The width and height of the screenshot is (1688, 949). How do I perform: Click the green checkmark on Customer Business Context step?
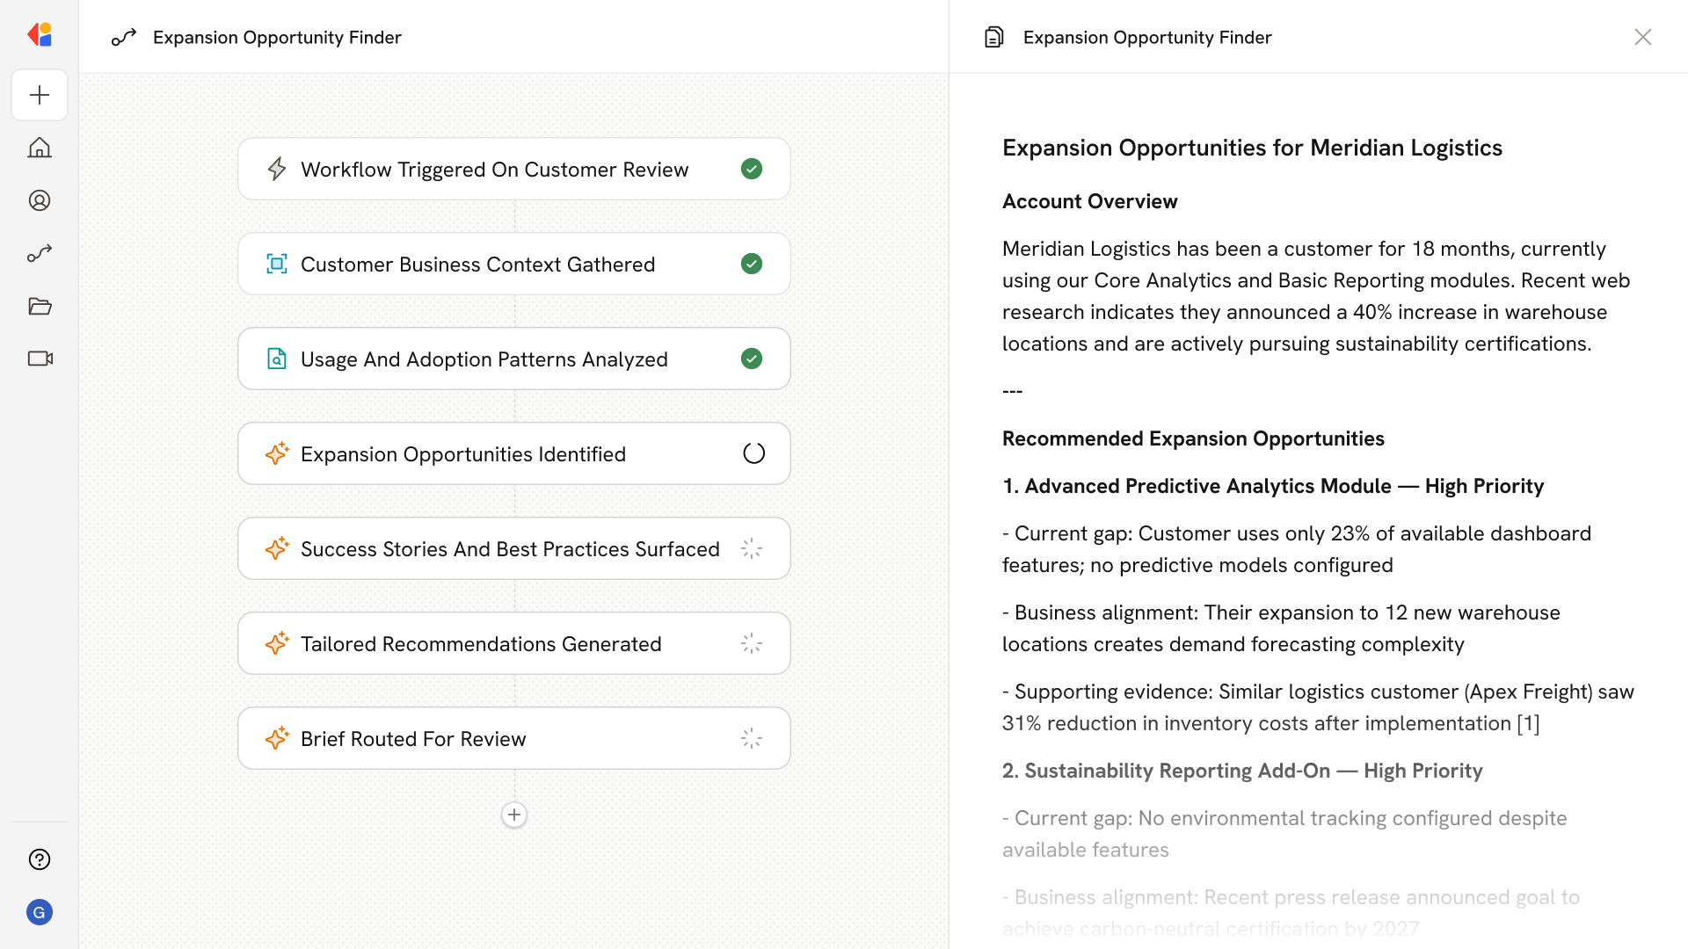[752, 264]
